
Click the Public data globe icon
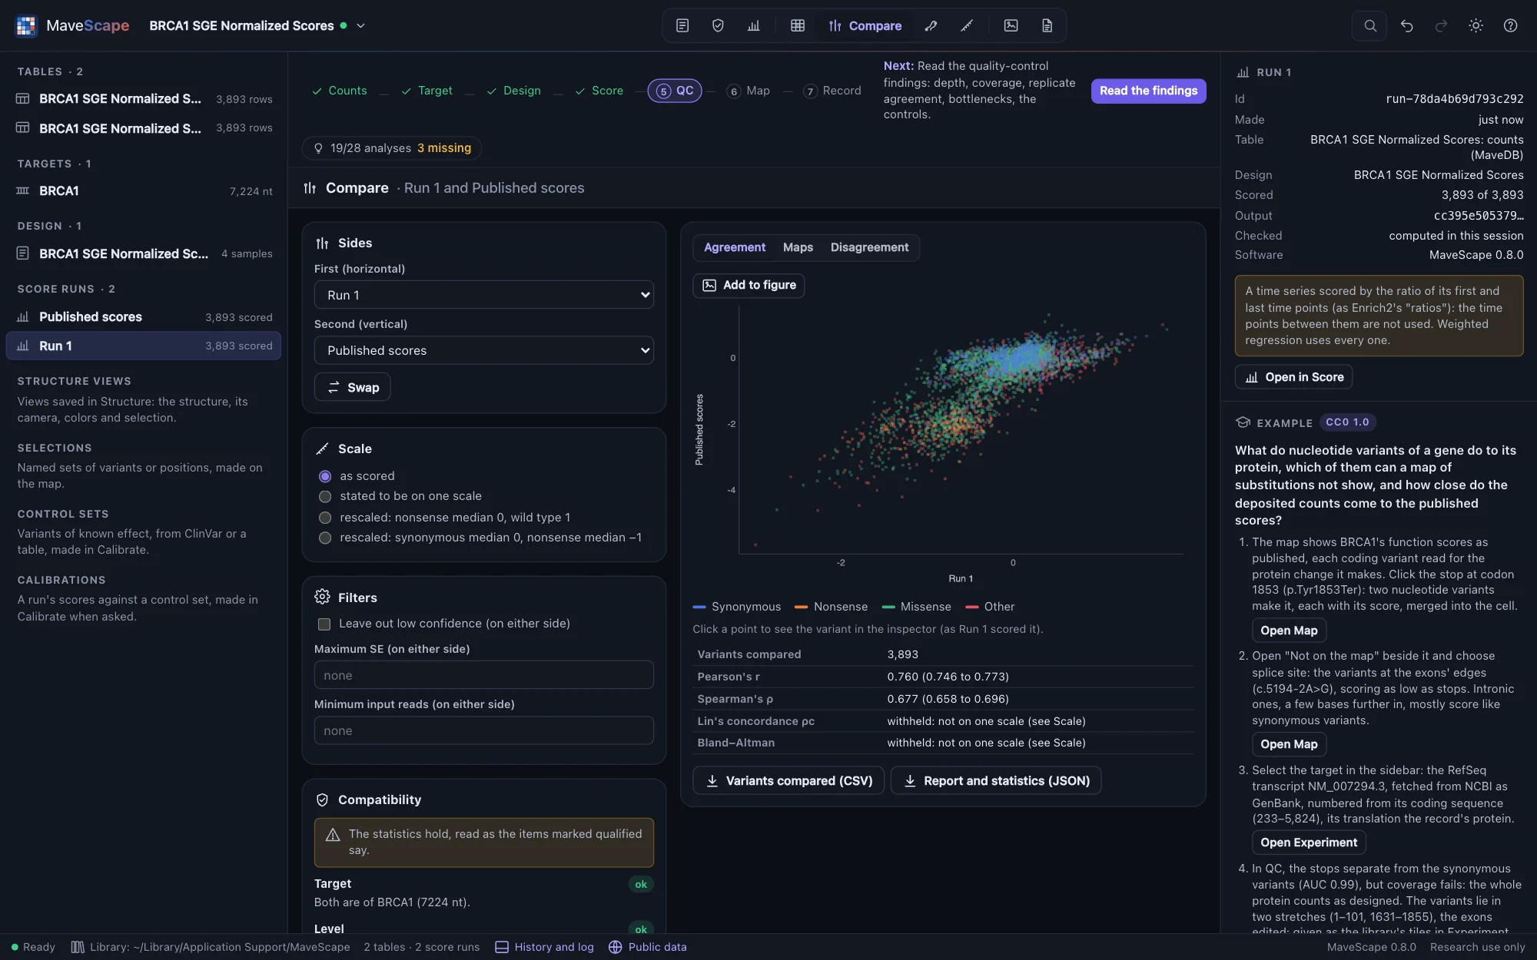pos(615,947)
